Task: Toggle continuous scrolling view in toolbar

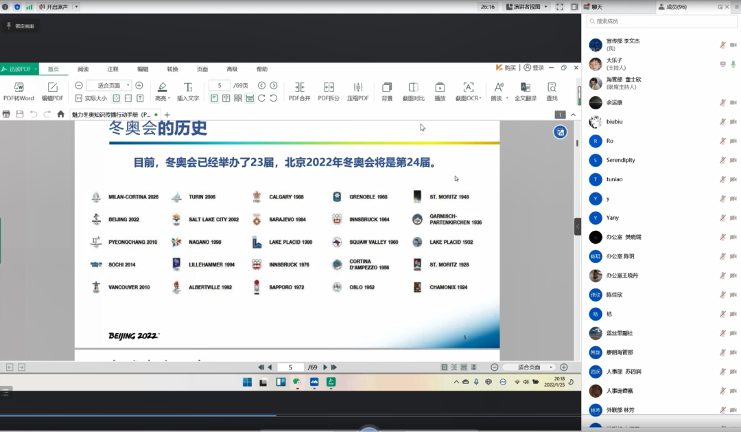Action: (x=250, y=98)
